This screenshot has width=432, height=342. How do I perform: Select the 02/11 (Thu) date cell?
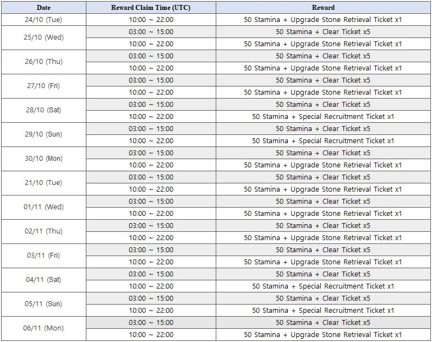click(x=43, y=231)
